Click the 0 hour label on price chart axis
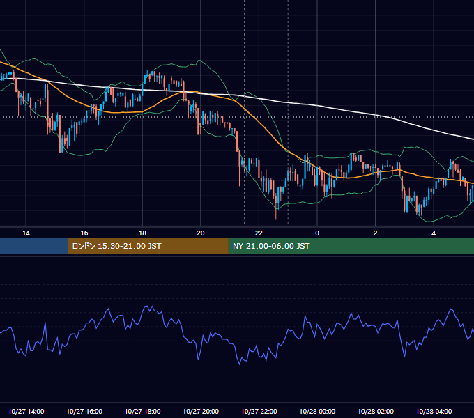The height and width of the screenshot is (418, 474). pos(317,233)
